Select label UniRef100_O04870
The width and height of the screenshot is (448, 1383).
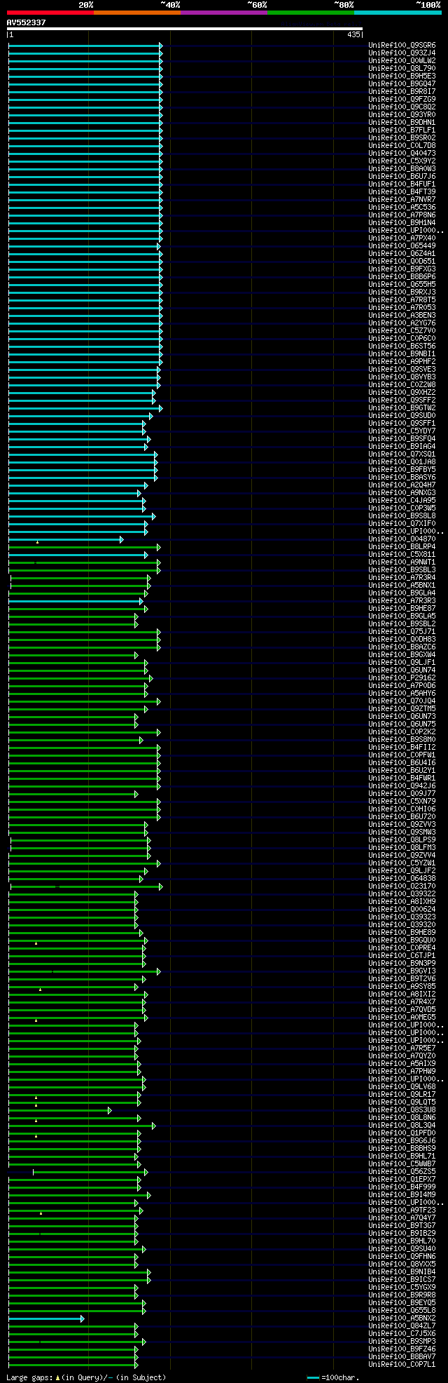click(x=402, y=539)
